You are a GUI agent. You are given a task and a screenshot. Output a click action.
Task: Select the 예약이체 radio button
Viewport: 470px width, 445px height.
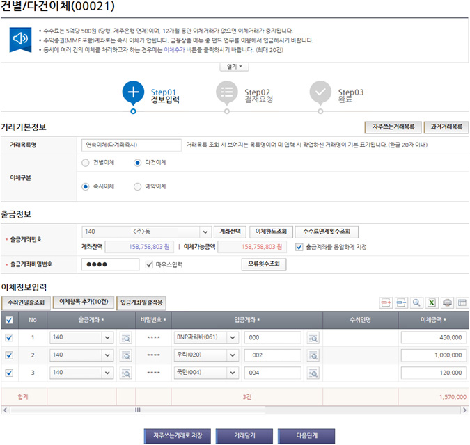[x=137, y=186]
